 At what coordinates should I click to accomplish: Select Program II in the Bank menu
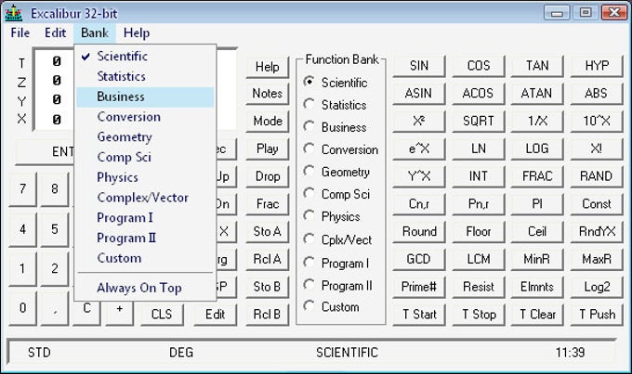[145, 238]
